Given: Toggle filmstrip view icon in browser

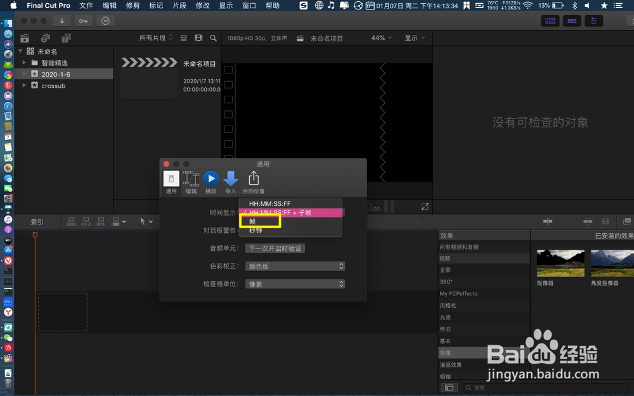Looking at the screenshot, I should point(198,38).
